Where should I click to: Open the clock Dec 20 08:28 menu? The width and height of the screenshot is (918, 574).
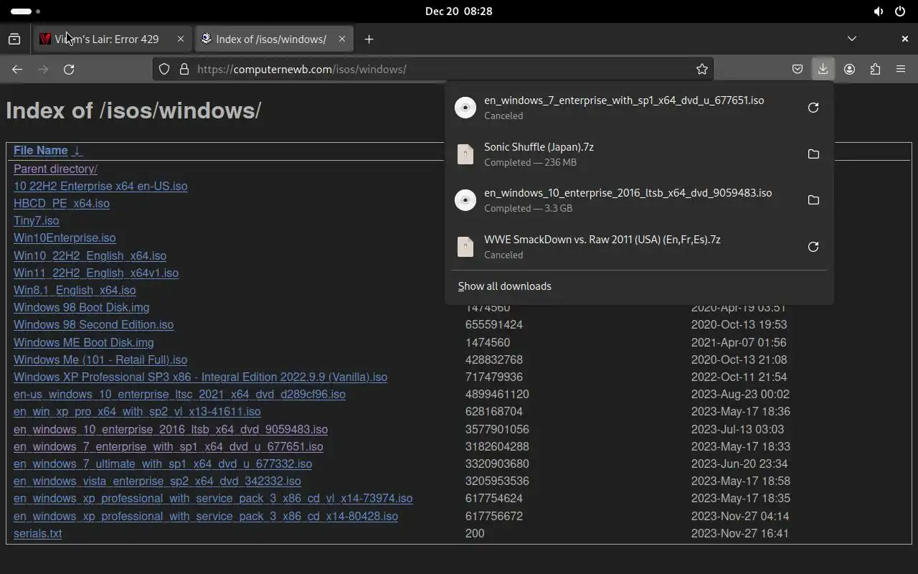(459, 11)
